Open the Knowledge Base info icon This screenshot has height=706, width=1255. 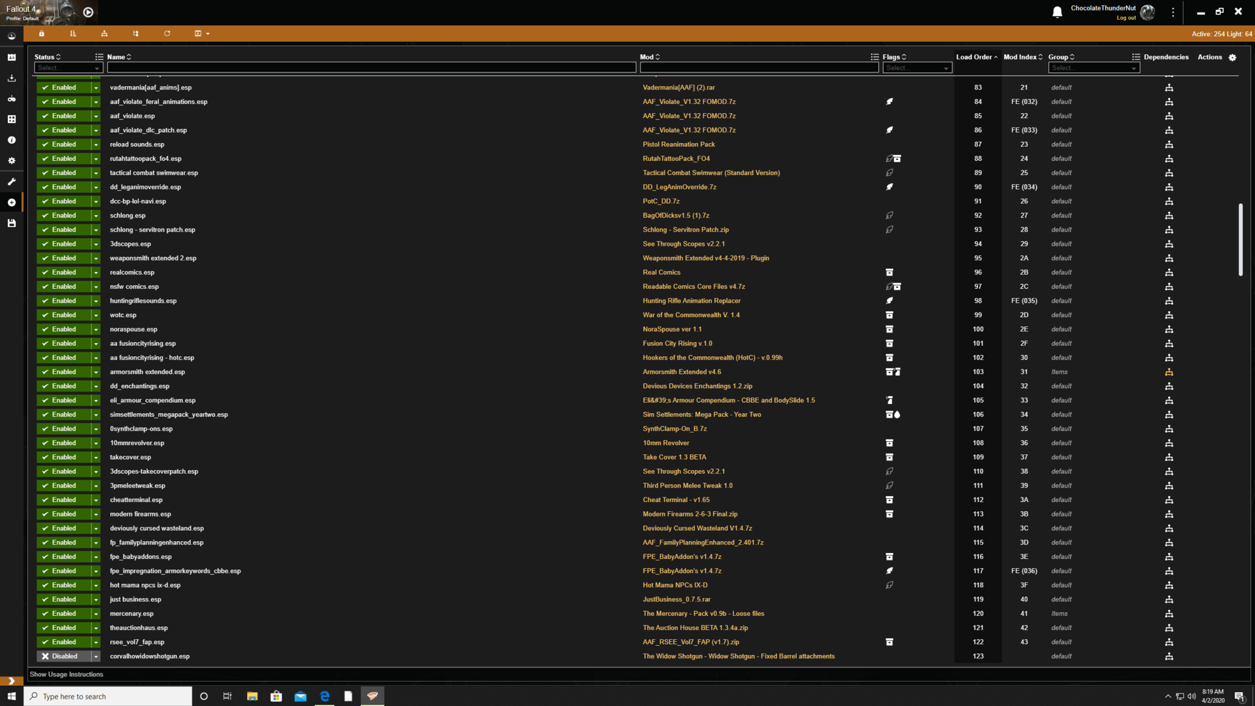pyautogui.click(x=11, y=141)
